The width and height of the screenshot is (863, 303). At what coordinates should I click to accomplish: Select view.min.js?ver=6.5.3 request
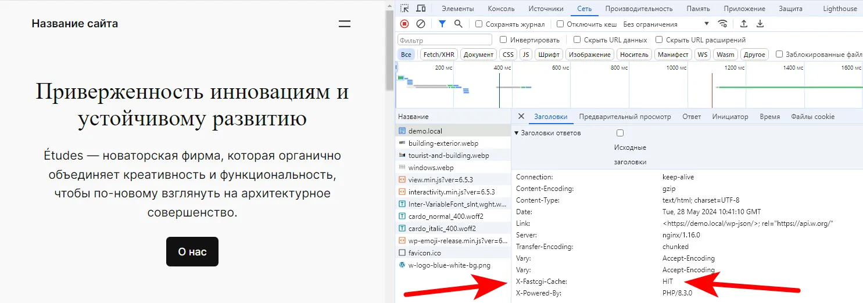click(x=453, y=180)
